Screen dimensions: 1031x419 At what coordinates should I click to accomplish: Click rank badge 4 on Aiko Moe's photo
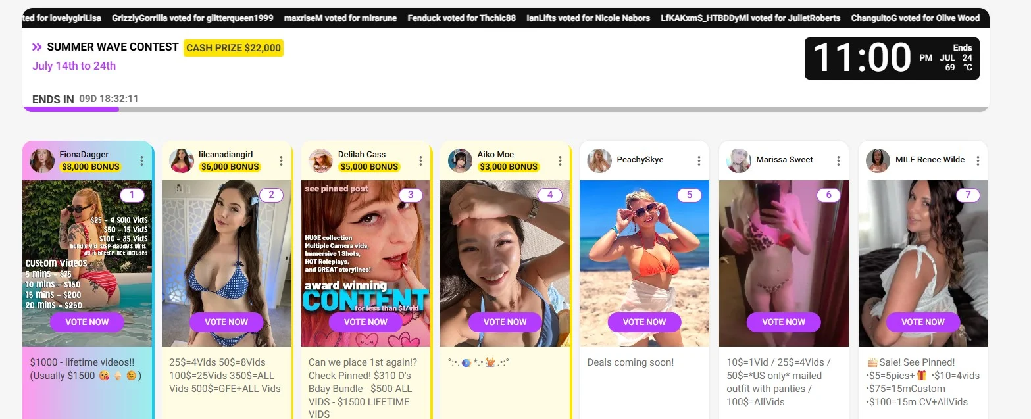(x=550, y=195)
